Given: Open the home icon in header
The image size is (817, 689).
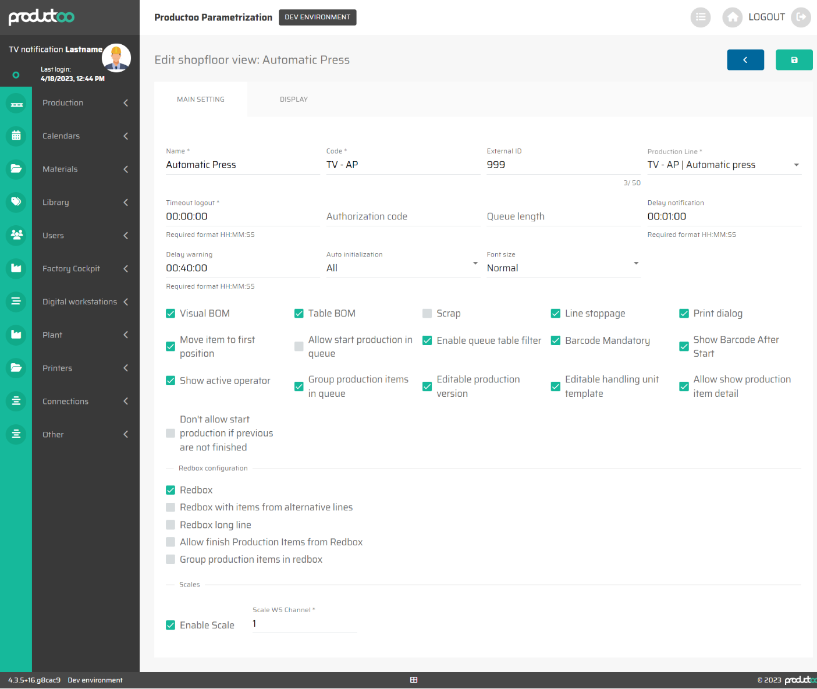Looking at the screenshot, I should (x=733, y=17).
